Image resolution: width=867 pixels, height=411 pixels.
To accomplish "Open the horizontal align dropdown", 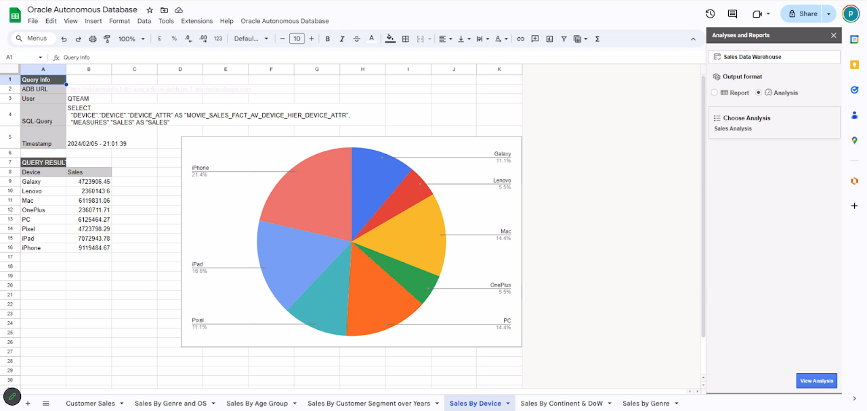I will pyautogui.click(x=445, y=39).
